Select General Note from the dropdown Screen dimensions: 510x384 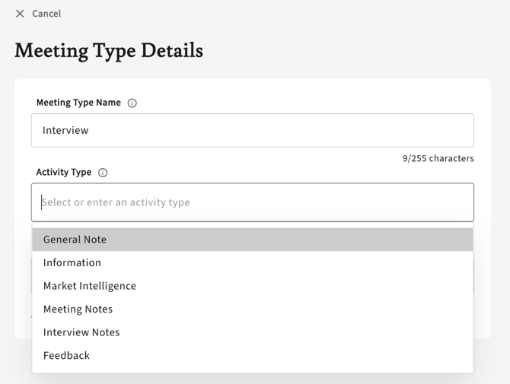(x=75, y=240)
